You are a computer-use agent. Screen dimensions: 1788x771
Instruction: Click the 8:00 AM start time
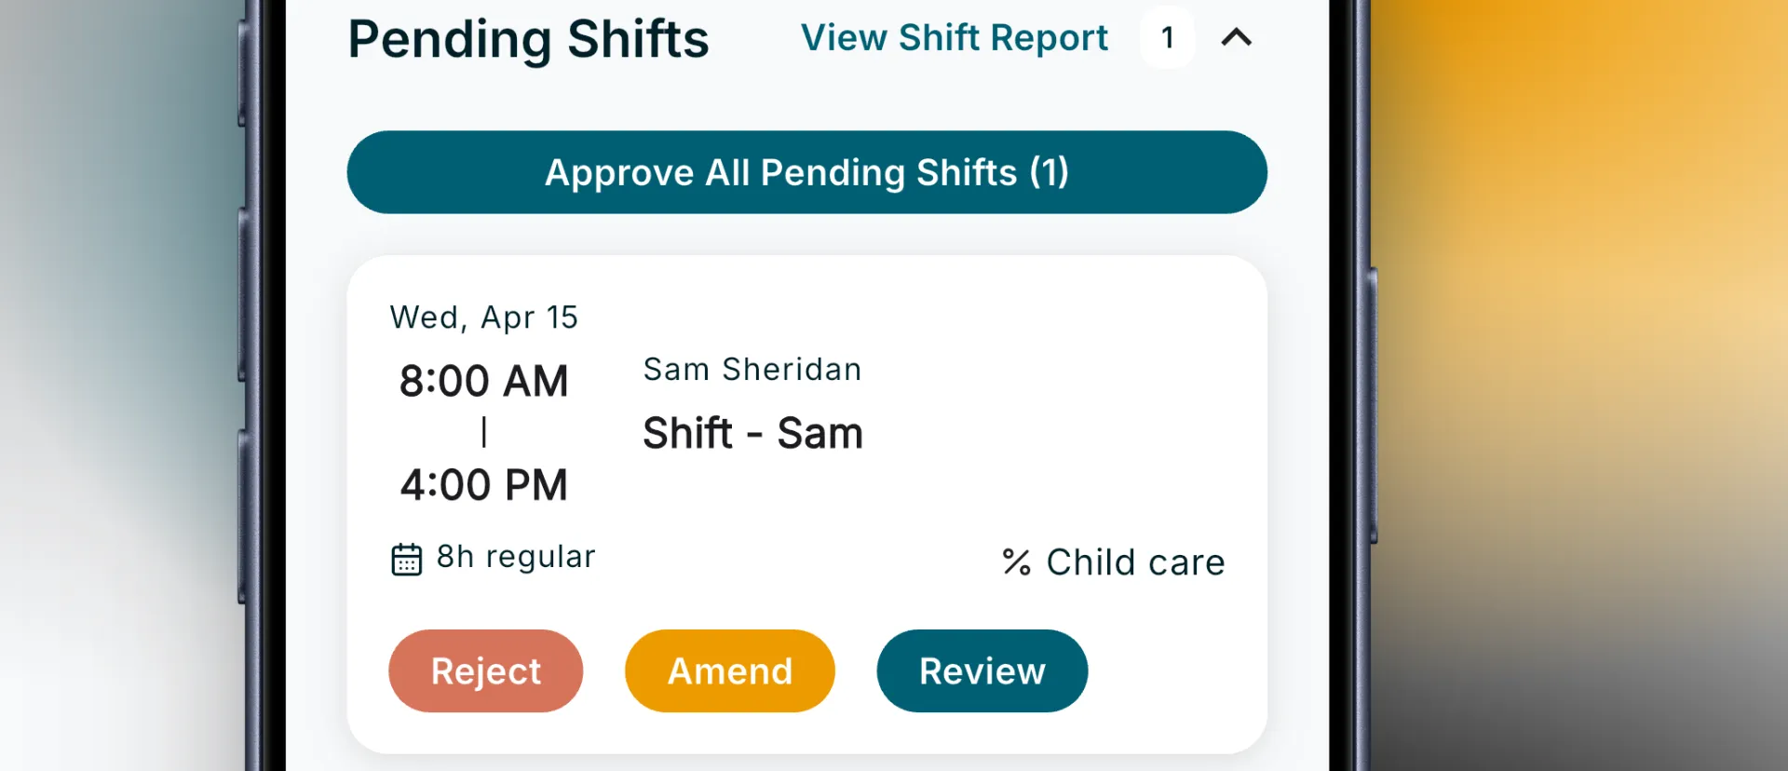484,380
